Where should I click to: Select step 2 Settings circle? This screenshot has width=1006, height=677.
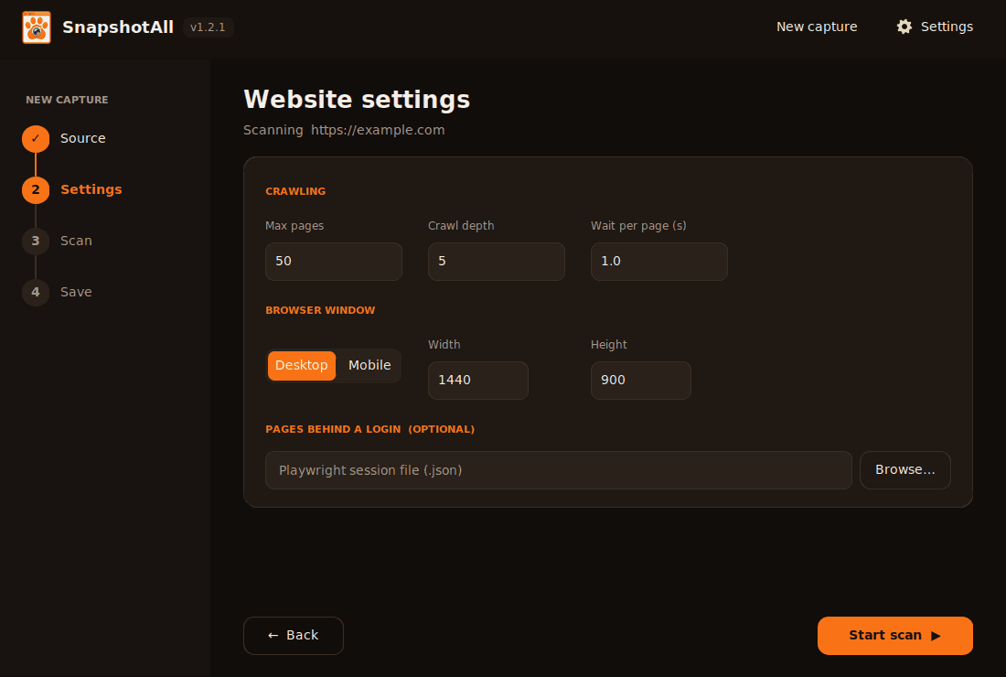point(36,190)
